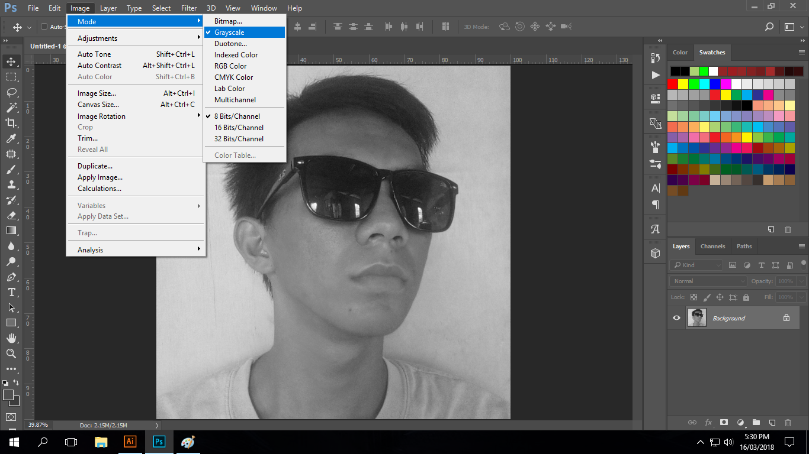
Task: Select the Blur tool droplet icon
Action: pyautogui.click(x=11, y=246)
